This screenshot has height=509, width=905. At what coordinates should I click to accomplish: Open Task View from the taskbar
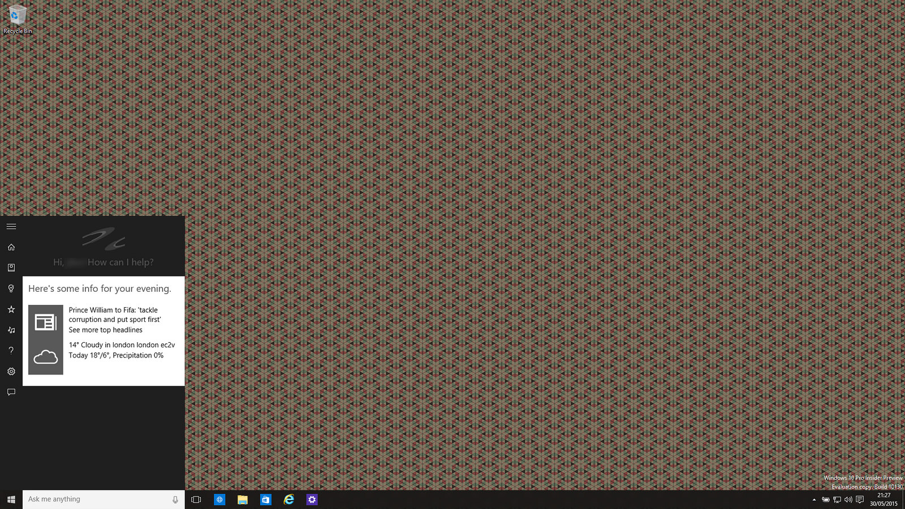click(x=196, y=499)
